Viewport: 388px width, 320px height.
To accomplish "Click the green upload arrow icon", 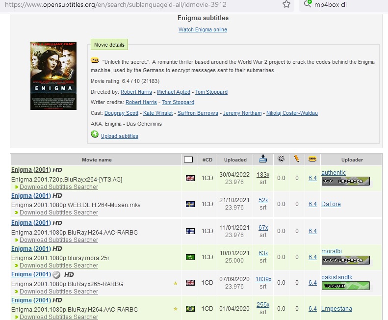I will 95,134.
